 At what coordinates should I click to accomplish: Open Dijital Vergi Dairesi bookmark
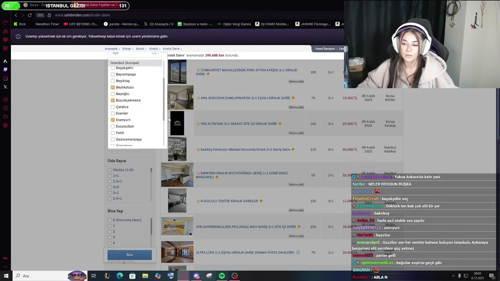[x=234, y=24]
